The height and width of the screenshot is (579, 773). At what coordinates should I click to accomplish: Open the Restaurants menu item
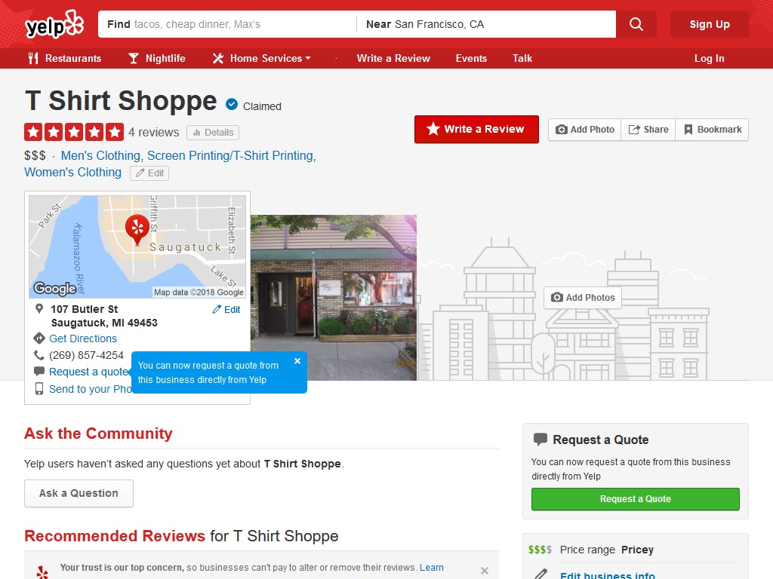pyautogui.click(x=65, y=58)
